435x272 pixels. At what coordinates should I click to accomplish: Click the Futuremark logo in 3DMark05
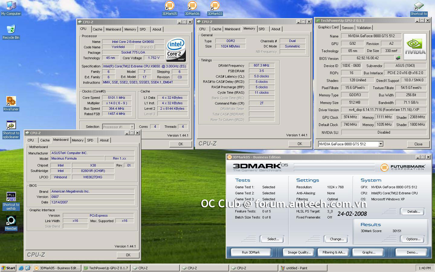pos(403,167)
